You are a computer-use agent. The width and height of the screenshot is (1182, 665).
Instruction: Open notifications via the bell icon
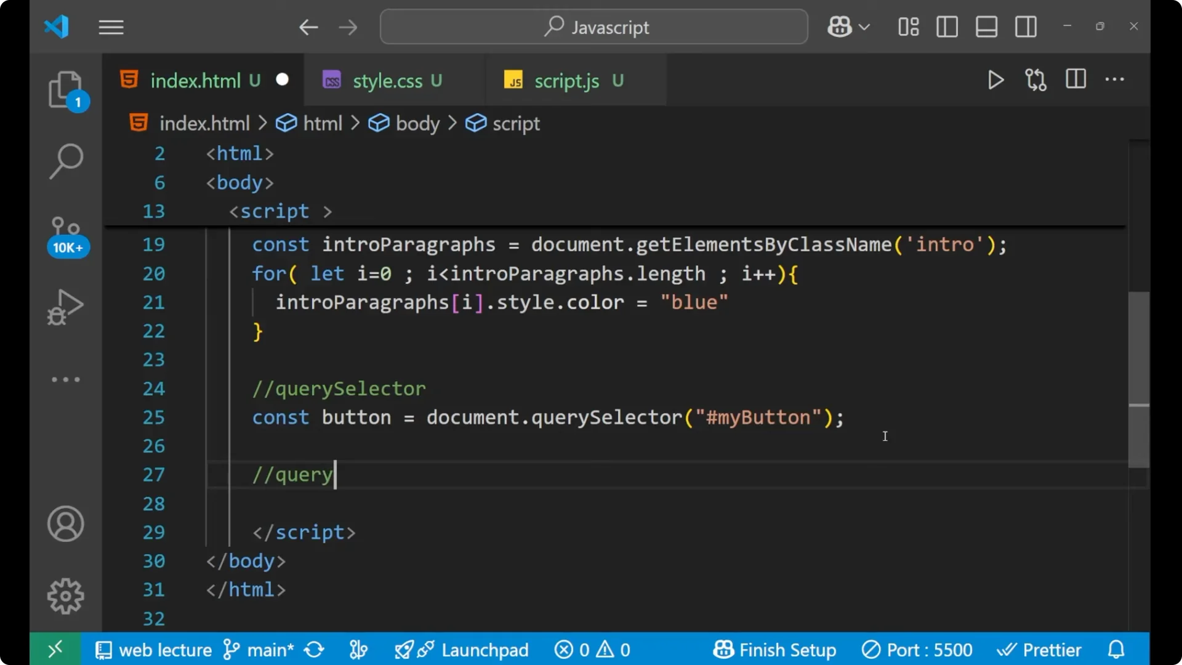point(1116,649)
